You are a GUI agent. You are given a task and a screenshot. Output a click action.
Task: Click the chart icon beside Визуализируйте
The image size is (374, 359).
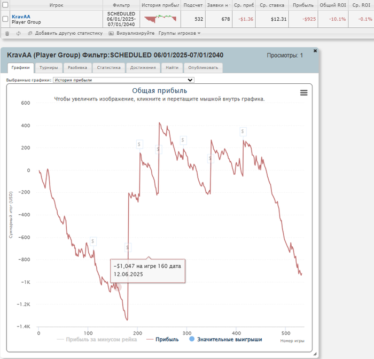click(x=111, y=34)
